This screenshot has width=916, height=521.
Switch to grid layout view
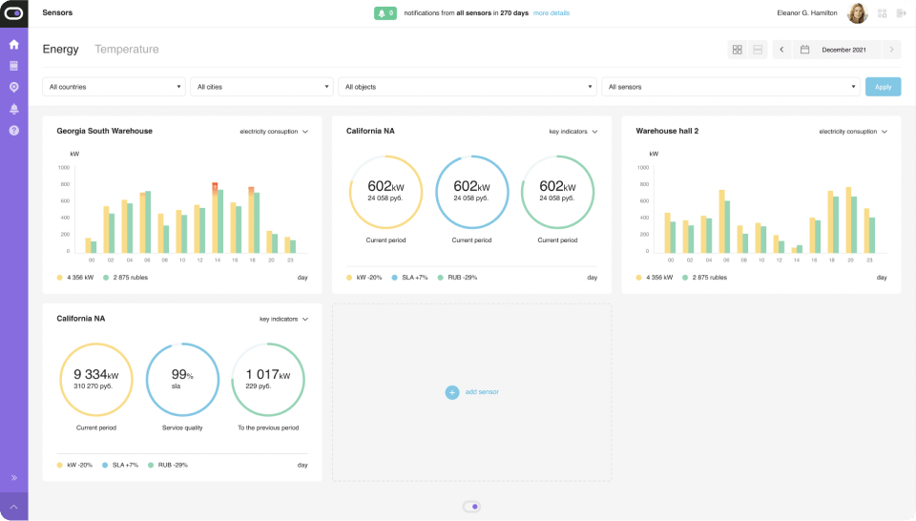[737, 50]
